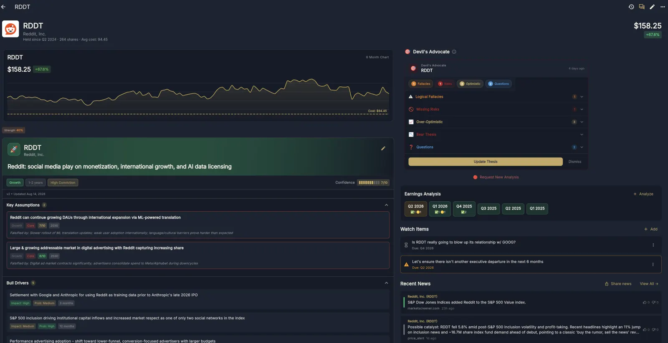Click Share news in Recent News
This screenshot has width=668, height=343.
pos(618,284)
